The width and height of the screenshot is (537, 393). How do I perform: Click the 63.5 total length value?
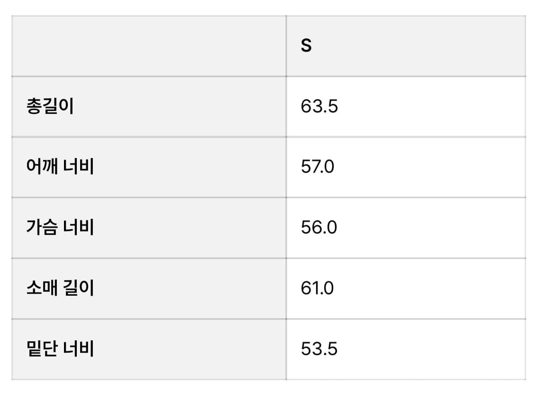pos(319,107)
